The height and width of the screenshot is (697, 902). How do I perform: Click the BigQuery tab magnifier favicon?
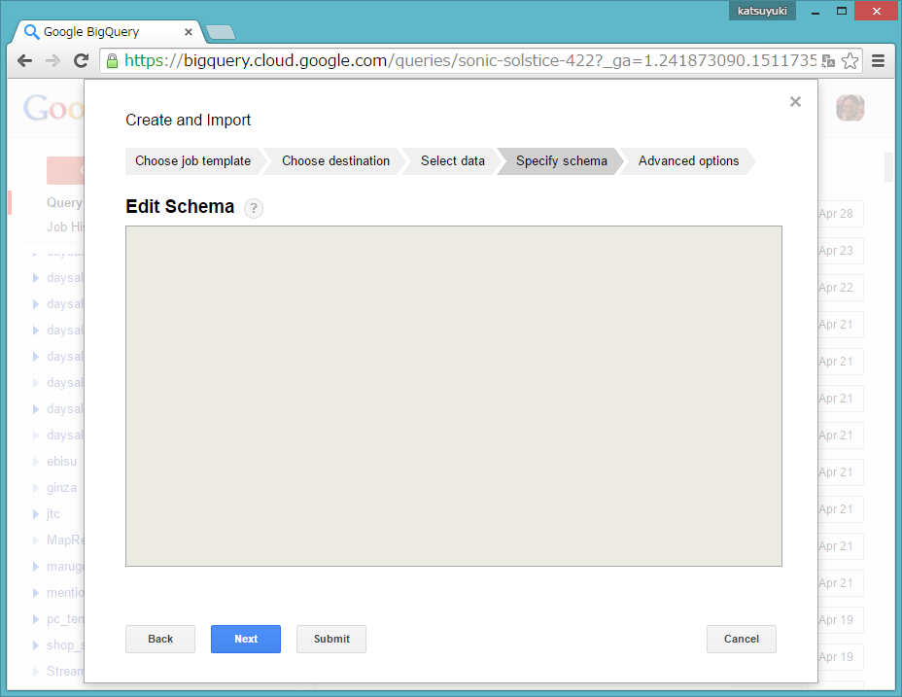point(32,32)
